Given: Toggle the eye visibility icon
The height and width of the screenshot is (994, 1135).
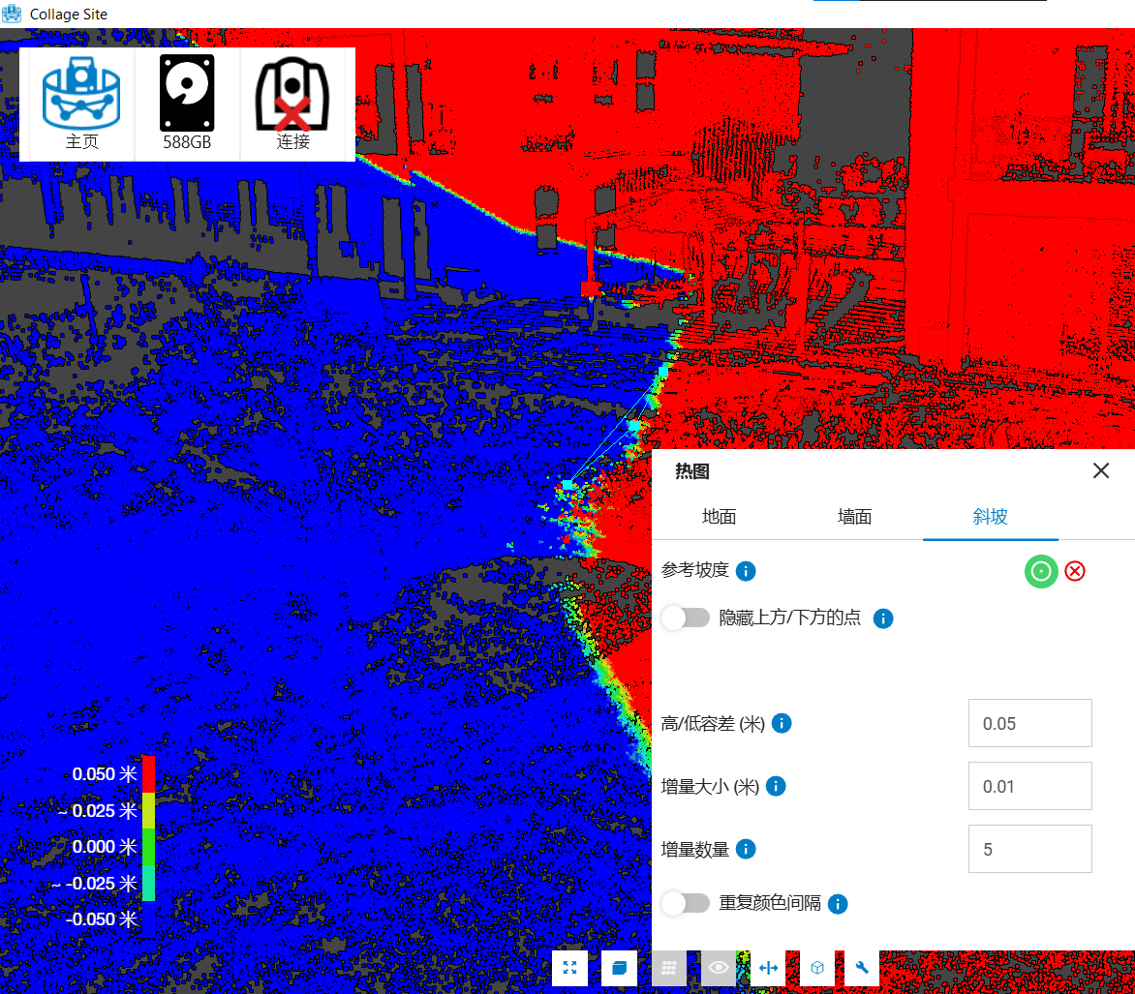Looking at the screenshot, I should 719,968.
